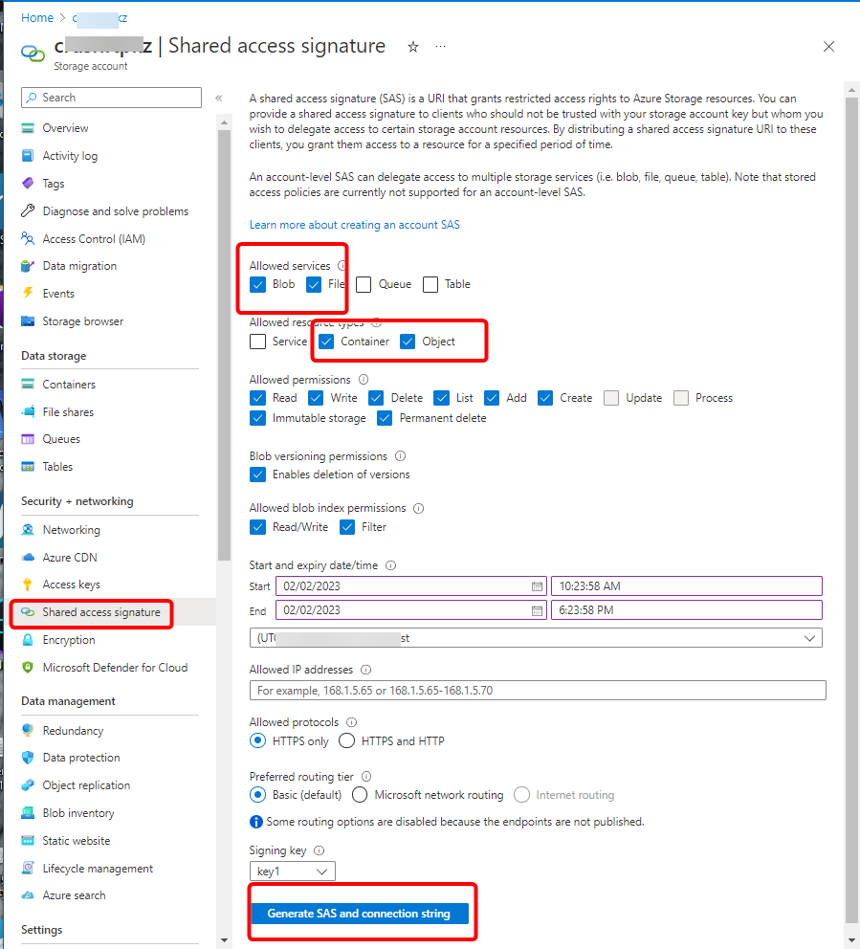Enable the Queue allowed service
The height and width of the screenshot is (949, 860).
(364, 284)
